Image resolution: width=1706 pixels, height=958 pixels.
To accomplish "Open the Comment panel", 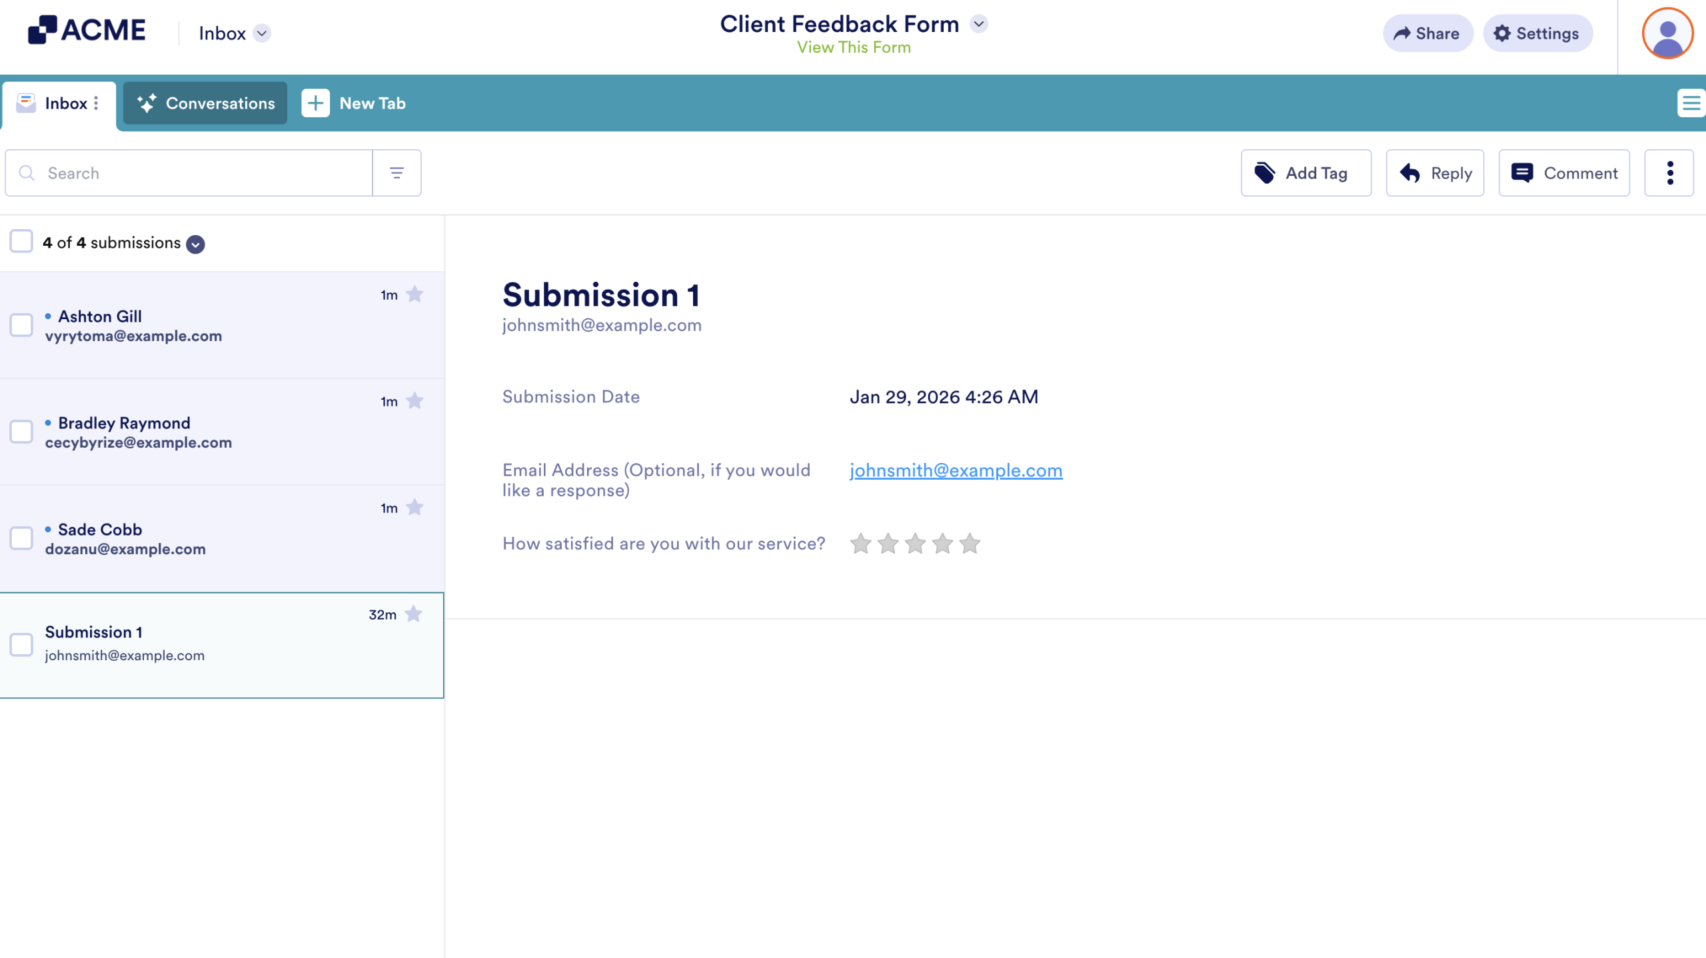I will tap(1563, 173).
